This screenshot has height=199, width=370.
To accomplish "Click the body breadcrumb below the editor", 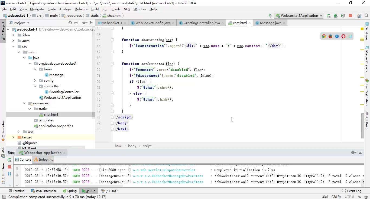I will (132, 146).
